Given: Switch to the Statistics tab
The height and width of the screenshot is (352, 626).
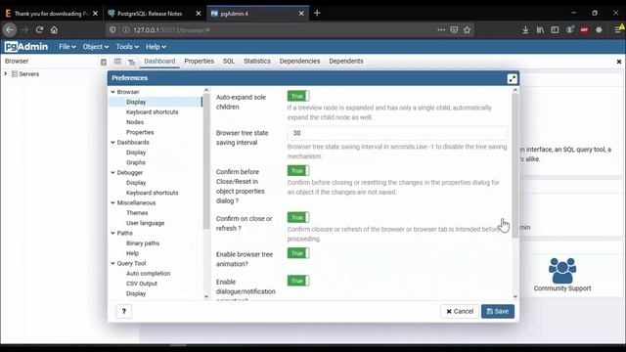Looking at the screenshot, I should (x=256, y=61).
